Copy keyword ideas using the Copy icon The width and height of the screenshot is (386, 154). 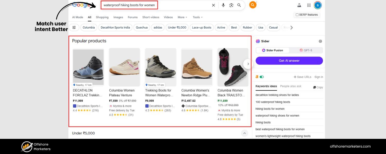pos(318,87)
